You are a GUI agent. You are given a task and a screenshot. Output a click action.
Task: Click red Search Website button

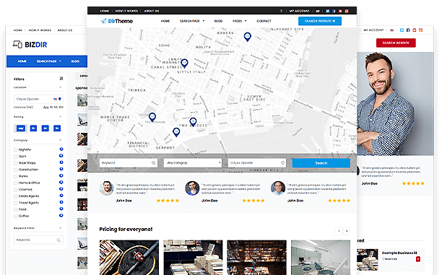coord(396,43)
